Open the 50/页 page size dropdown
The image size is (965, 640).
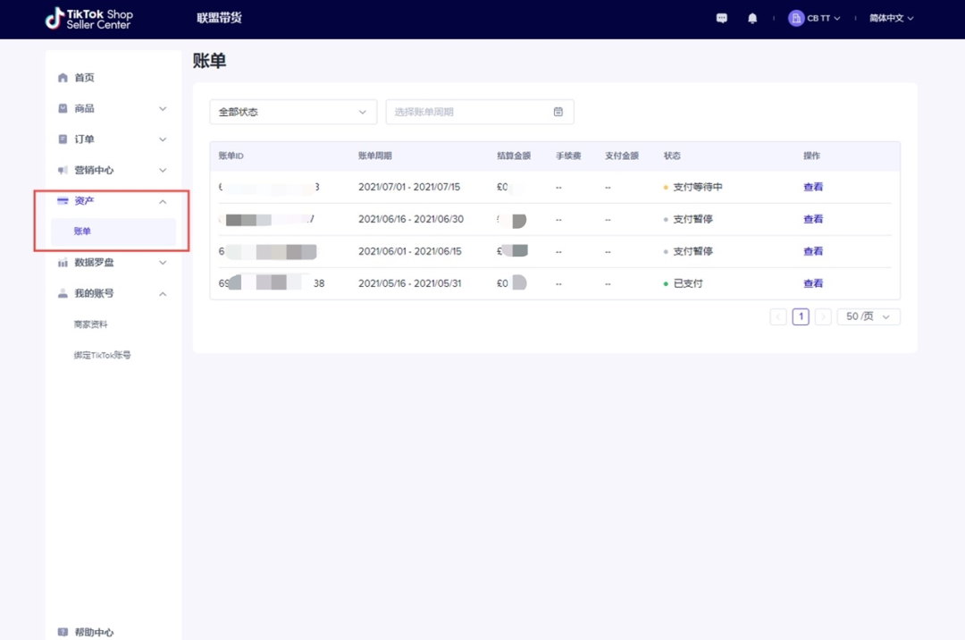[x=868, y=316]
